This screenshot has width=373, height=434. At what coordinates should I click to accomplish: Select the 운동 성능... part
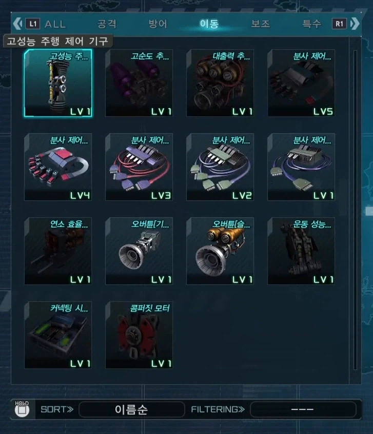[x=301, y=251]
